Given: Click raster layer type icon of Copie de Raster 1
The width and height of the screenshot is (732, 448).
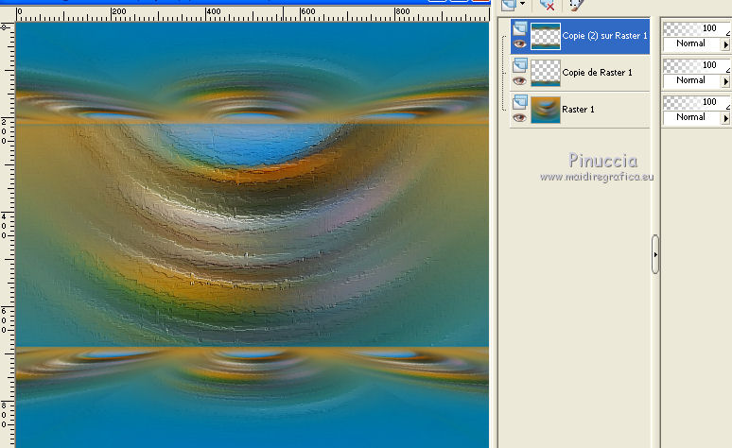Looking at the screenshot, I should pos(520,65).
